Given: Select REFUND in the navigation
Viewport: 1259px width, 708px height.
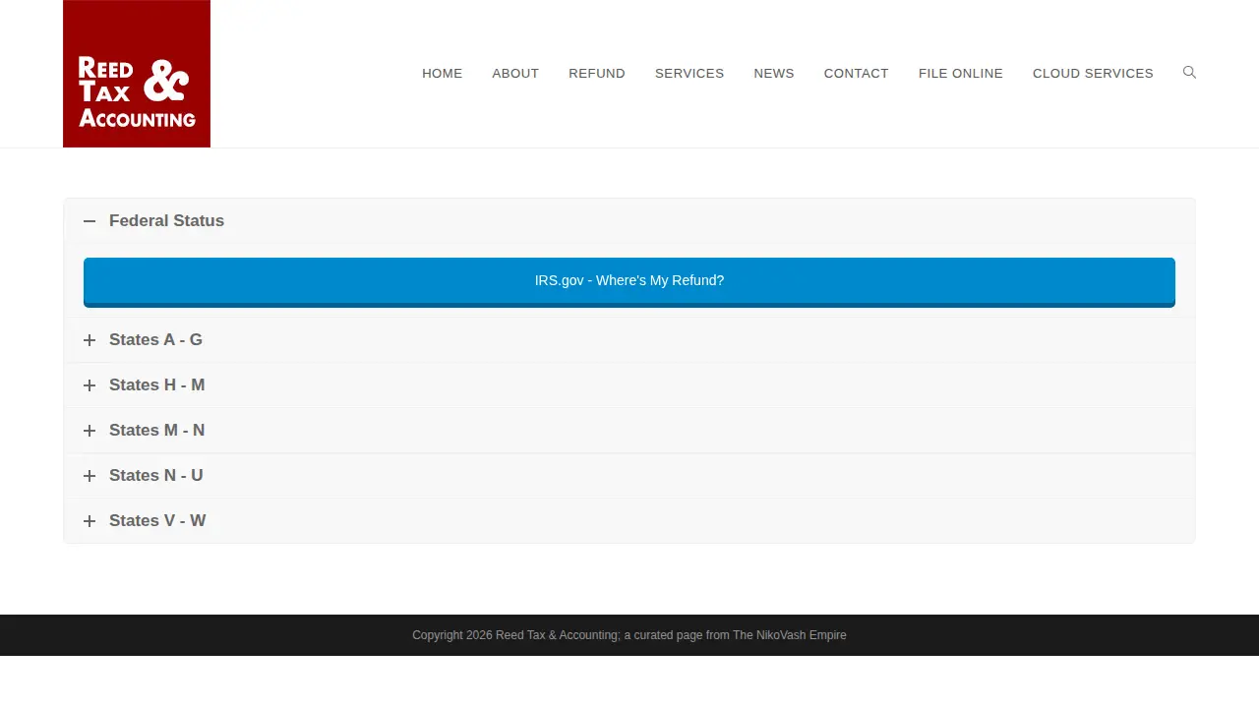Looking at the screenshot, I should [x=597, y=74].
